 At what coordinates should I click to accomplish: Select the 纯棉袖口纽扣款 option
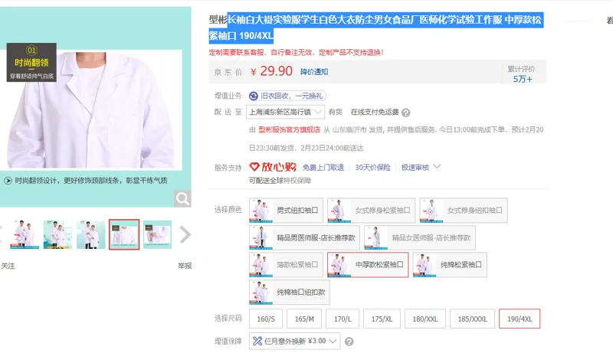click(290, 292)
